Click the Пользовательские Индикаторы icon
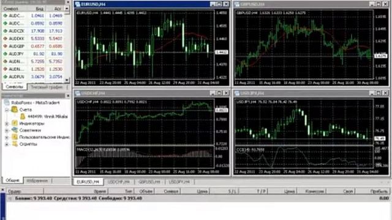Viewport: 392px width, 220px height. (x=15, y=137)
